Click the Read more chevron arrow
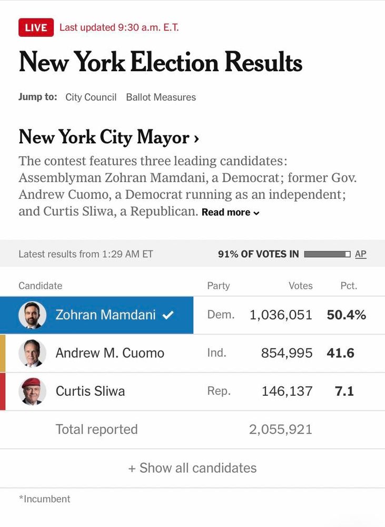Viewport: 385px width, 527px height. point(256,213)
